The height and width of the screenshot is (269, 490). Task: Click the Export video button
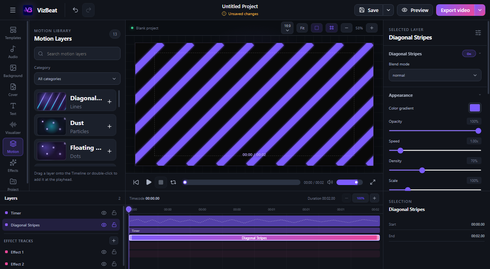(x=455, y=10)
